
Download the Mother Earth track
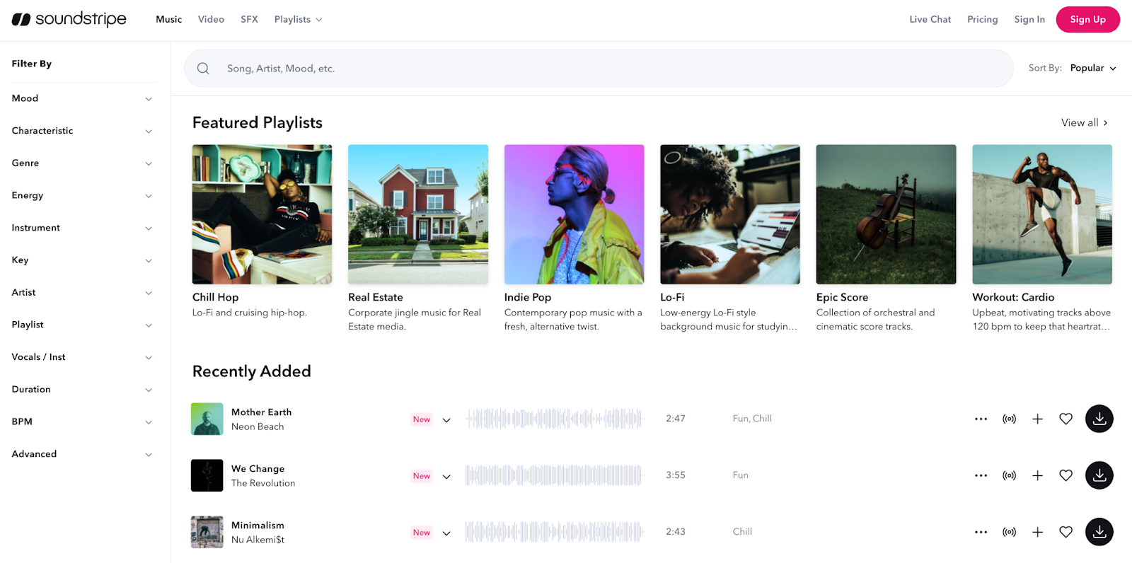pyautogui.click(x=1099, y=419)
